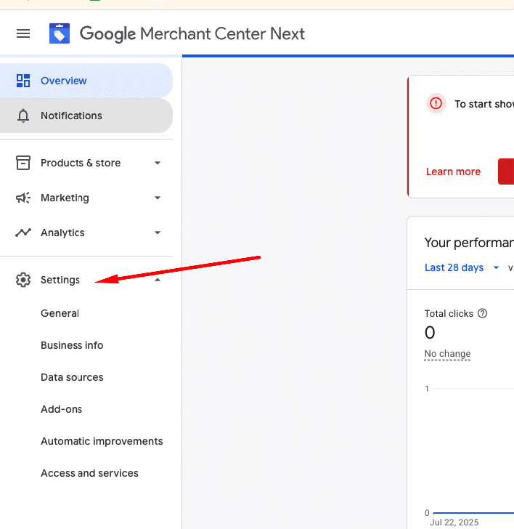Click the Overview dashboard icon

coord(23,81)
